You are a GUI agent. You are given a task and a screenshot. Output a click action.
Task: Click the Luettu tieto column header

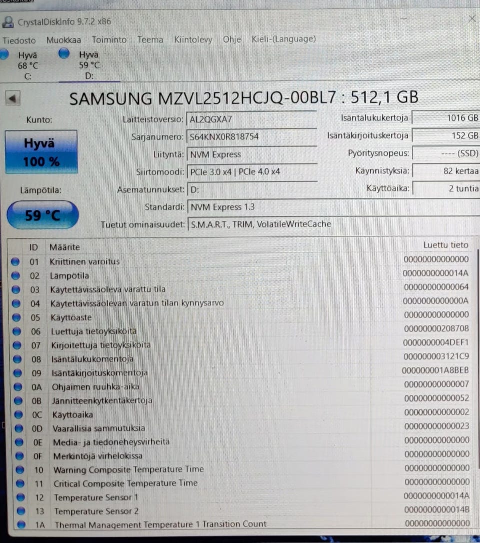(446, 245)
